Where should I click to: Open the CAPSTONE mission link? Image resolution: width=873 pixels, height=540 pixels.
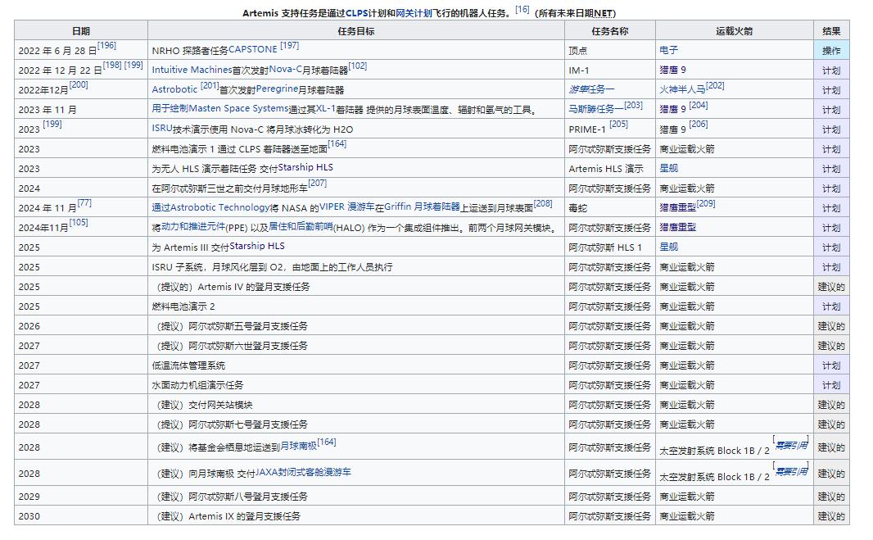252,49
